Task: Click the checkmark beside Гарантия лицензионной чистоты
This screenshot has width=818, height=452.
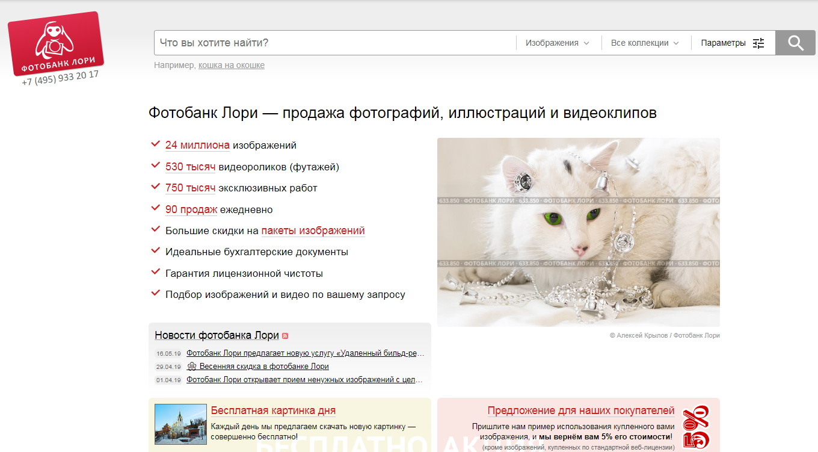Action: click(155, 272)
